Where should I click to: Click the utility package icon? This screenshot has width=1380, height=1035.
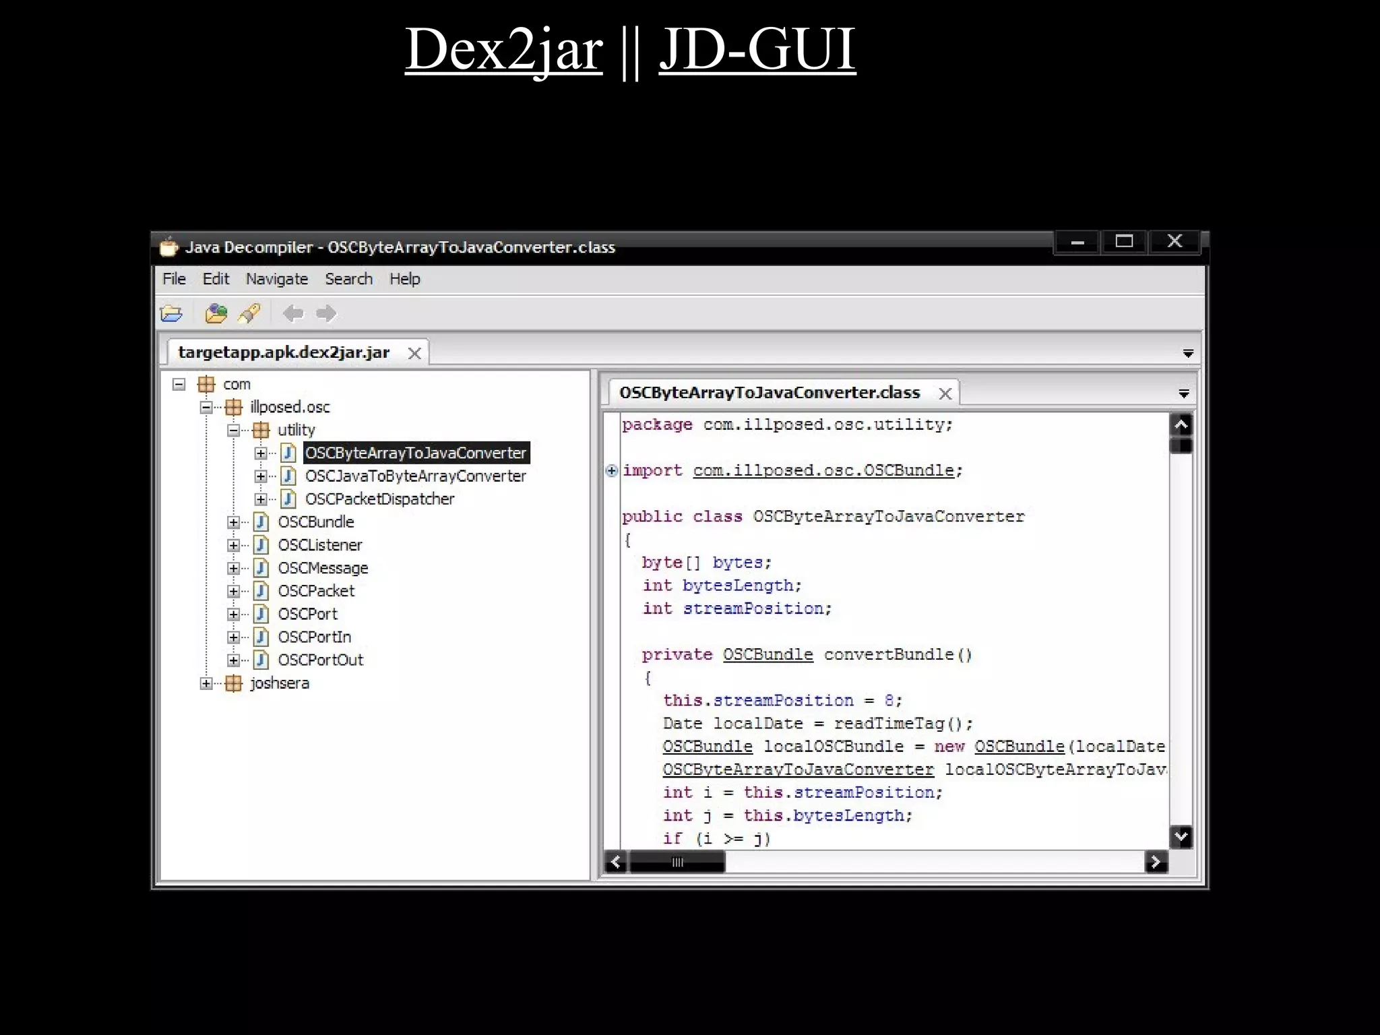pos(261,430)
